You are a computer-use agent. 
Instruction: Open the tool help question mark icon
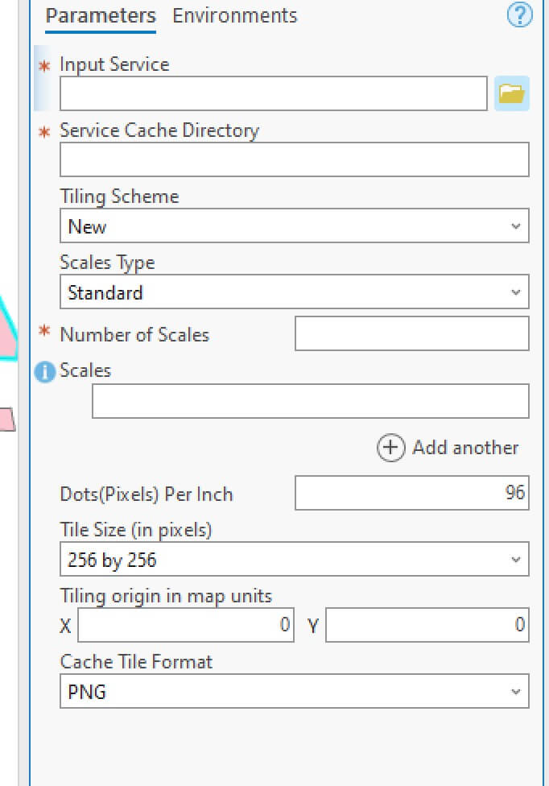point(520,15)
